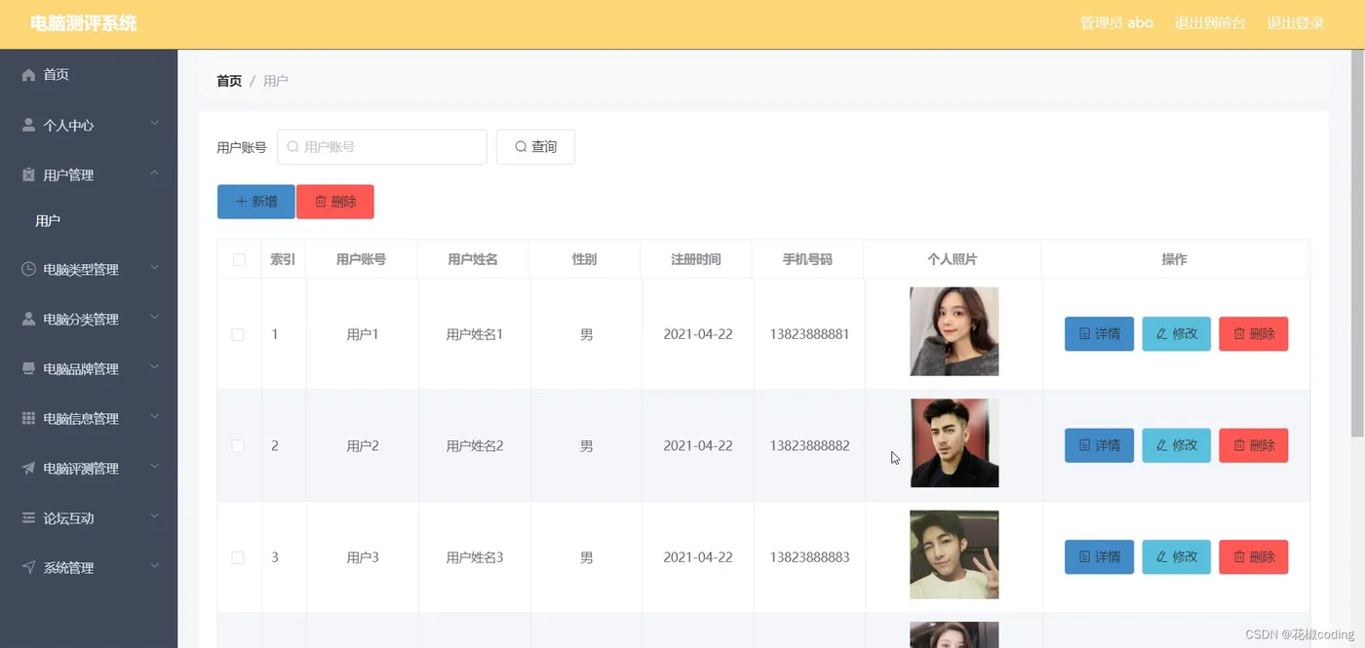Expand 电脑评测管理 using its chevron
Viewport: 1365px width, 648px height.
154,467
